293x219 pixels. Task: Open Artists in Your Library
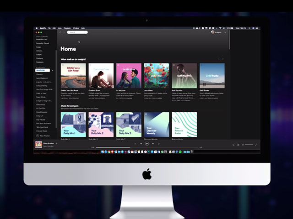pos(39,55)
